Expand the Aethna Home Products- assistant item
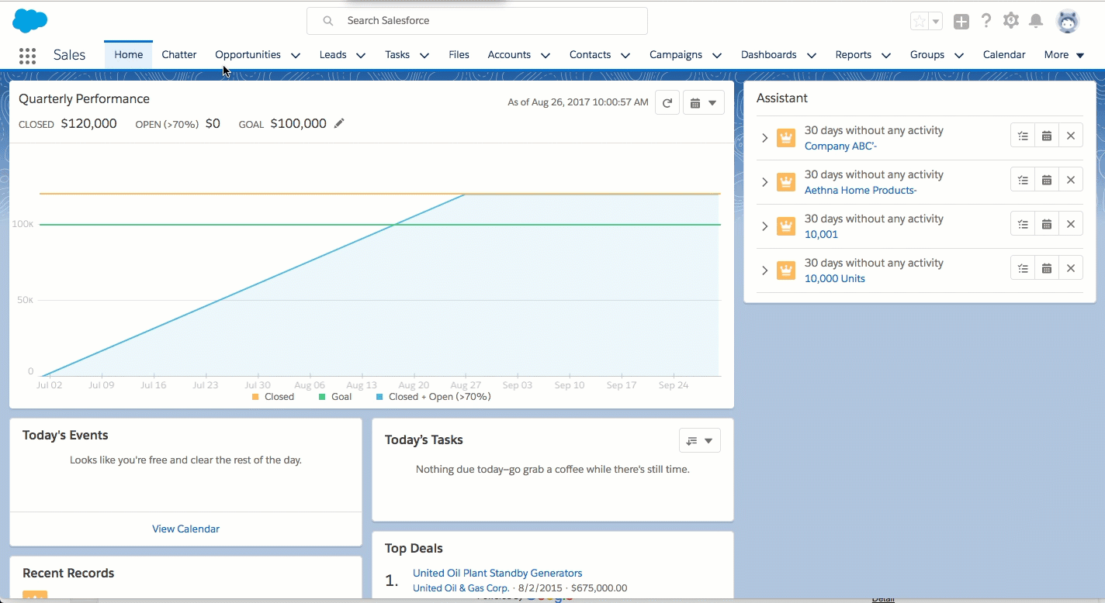The height and width of the screenshot is (603, 1105). coord(764,182)
